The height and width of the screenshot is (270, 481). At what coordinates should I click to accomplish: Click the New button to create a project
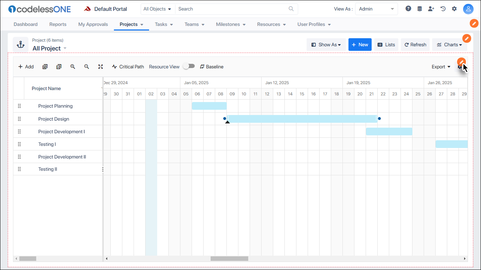point(360,45)
